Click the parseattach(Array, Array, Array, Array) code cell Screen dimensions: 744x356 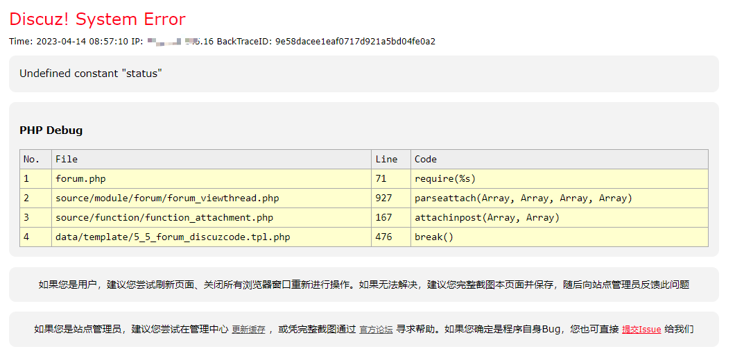click(x=524, y=198)
